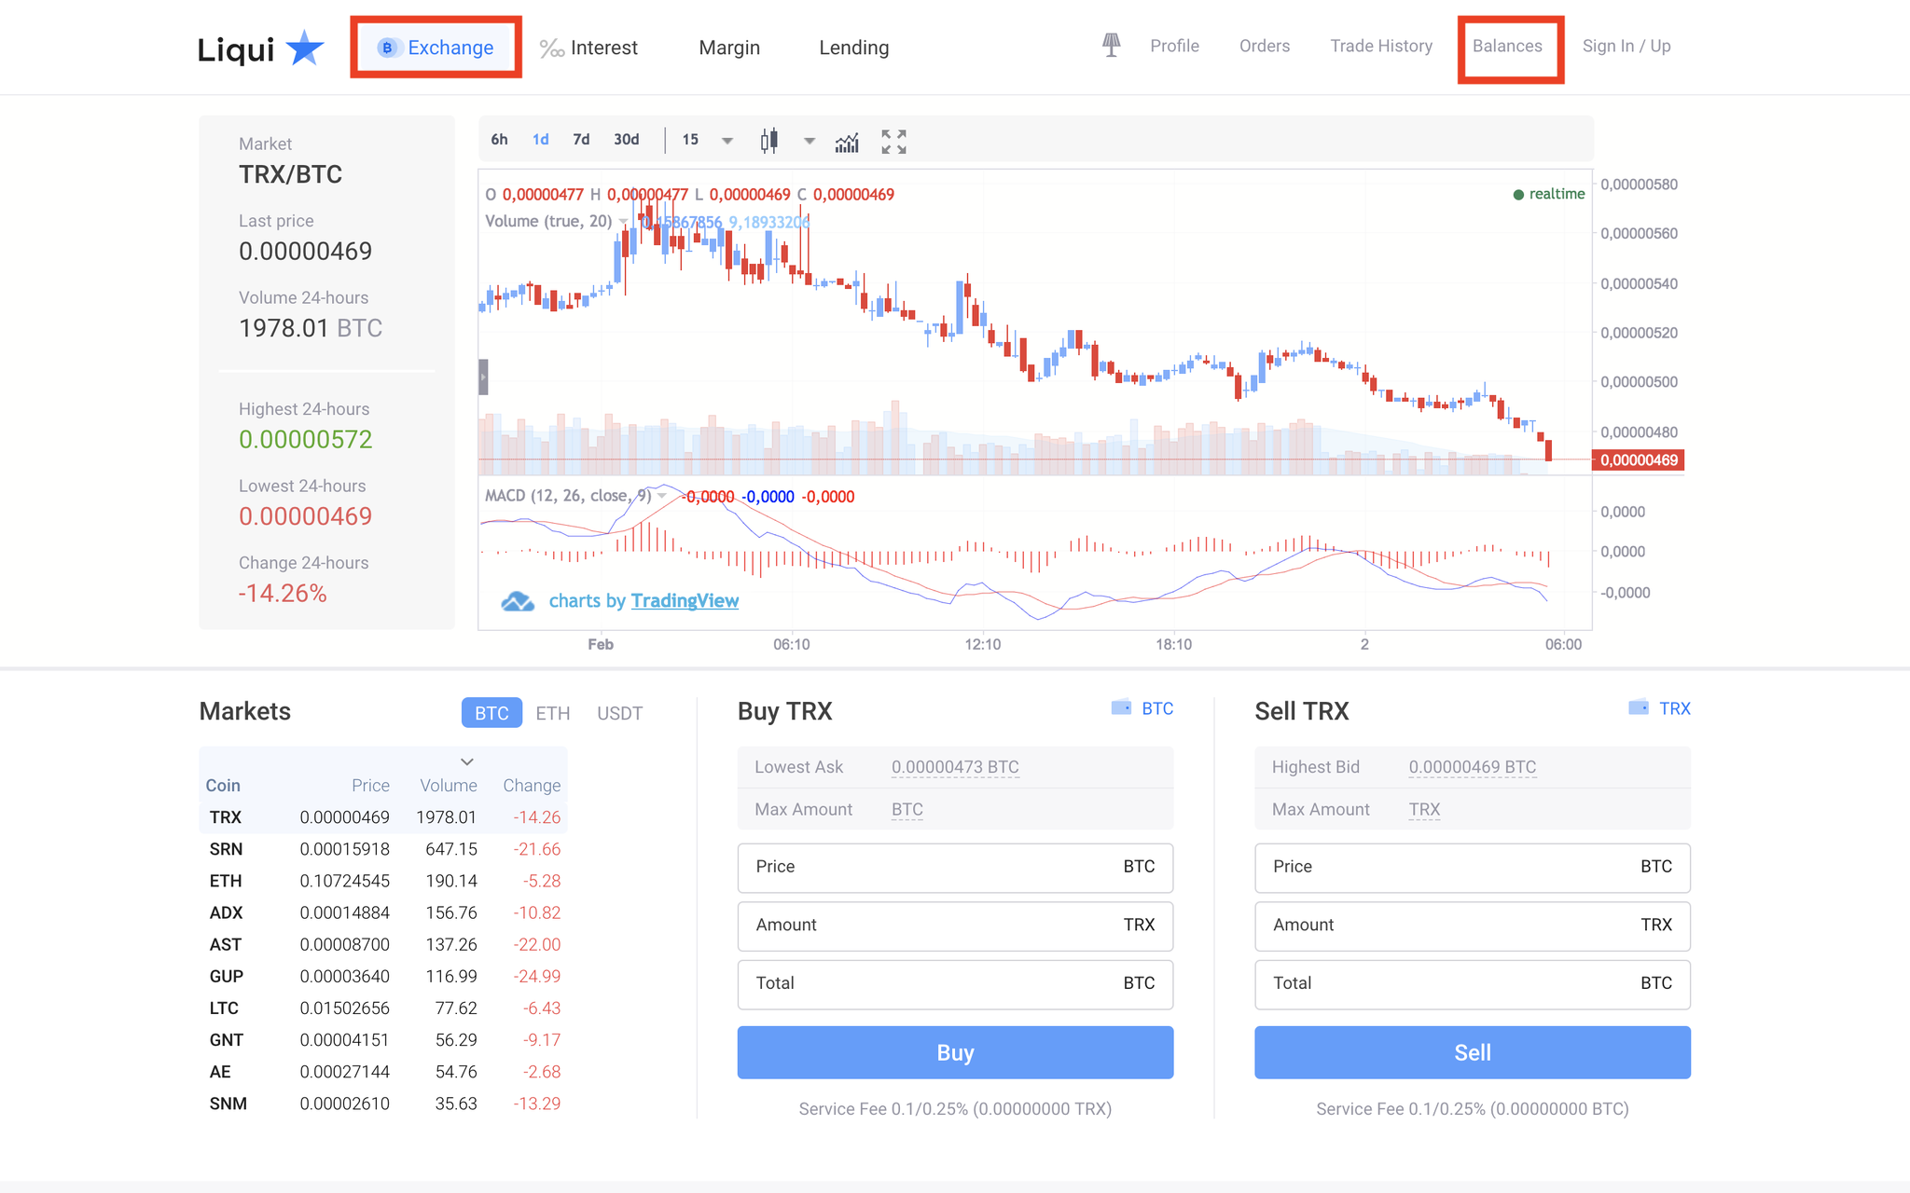Screen dimensions: 1910x1193
Task: Sort markets by Coin column
Action: click(x=223, y=786)
